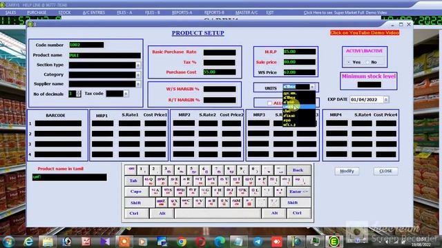Screen dimensions: 442x248
Task: Open the MASTER A/C menu
Action: pyautogui.click(x=247, y=12)
